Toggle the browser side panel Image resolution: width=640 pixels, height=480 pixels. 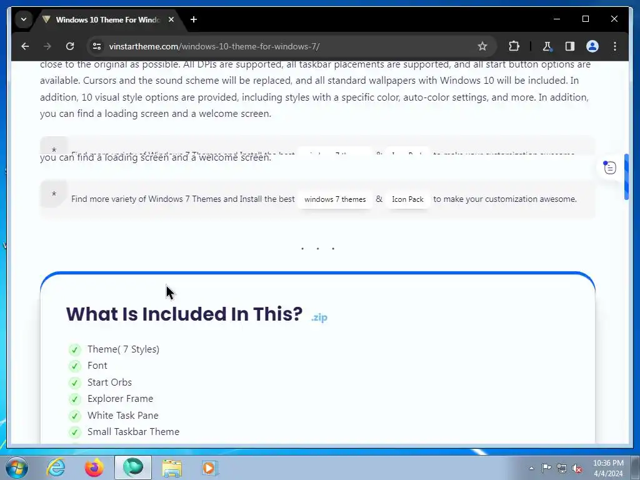(x=570, y=46)
